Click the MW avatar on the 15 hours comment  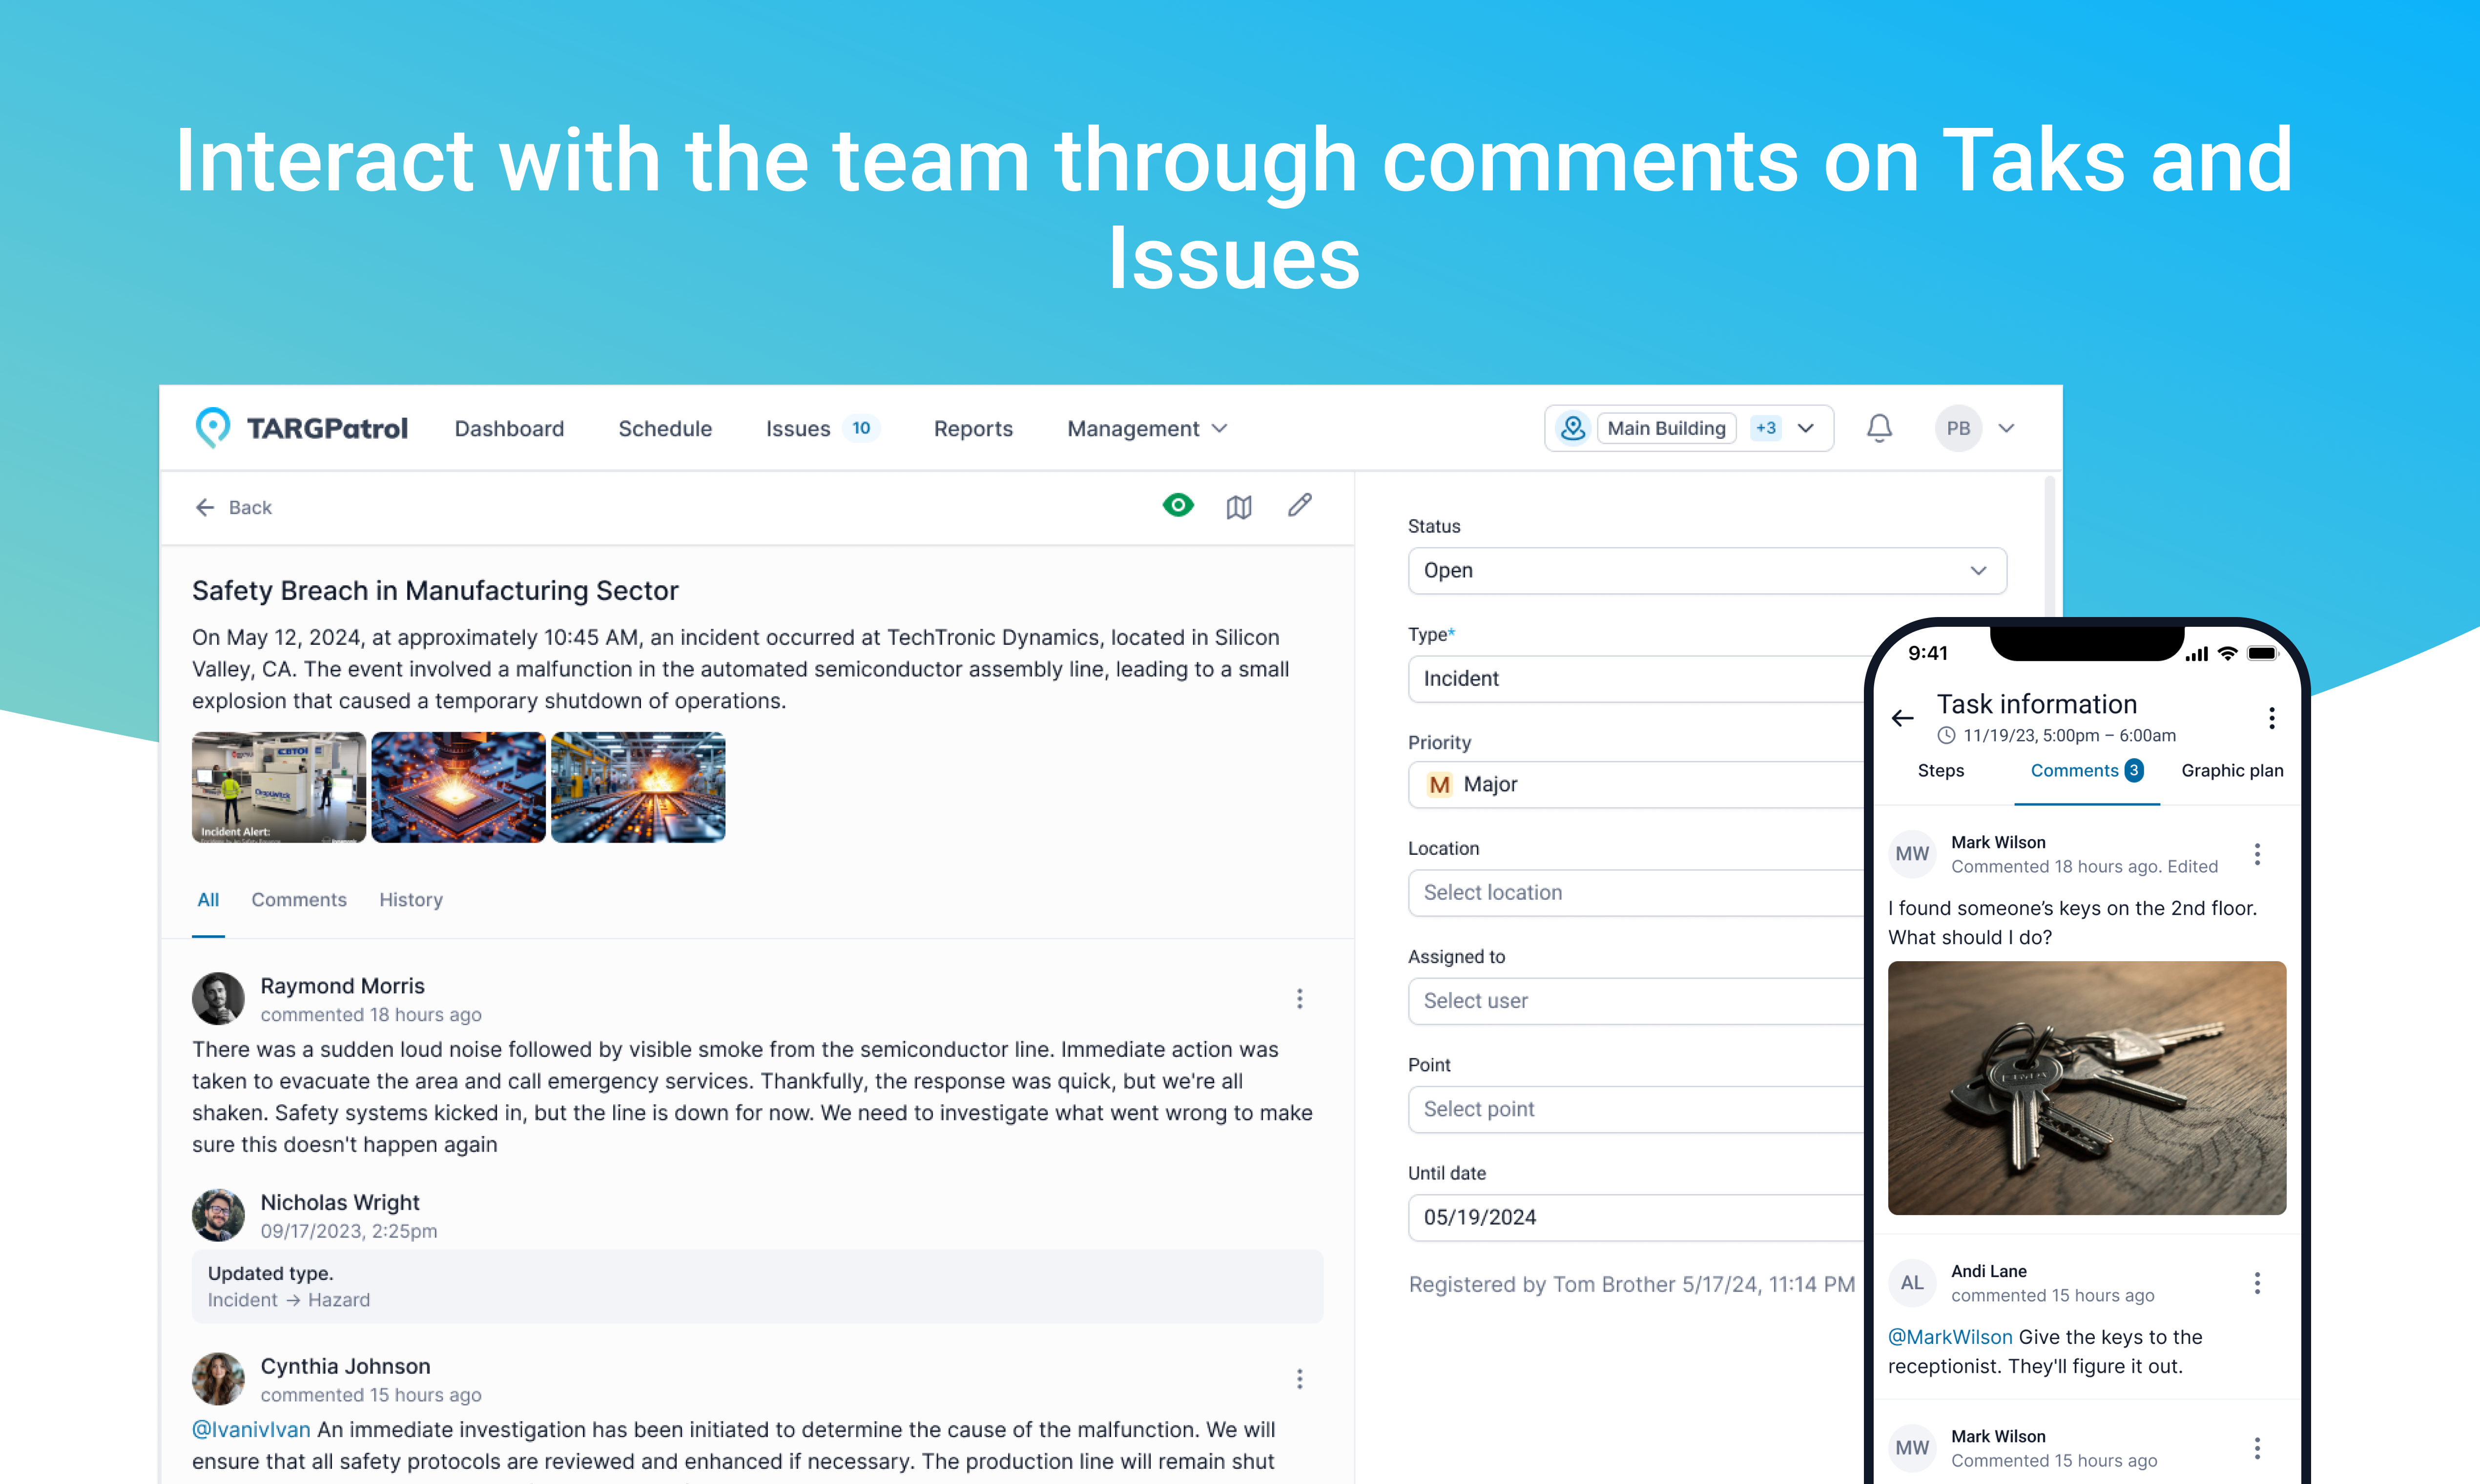(x=1912, y=1448)
